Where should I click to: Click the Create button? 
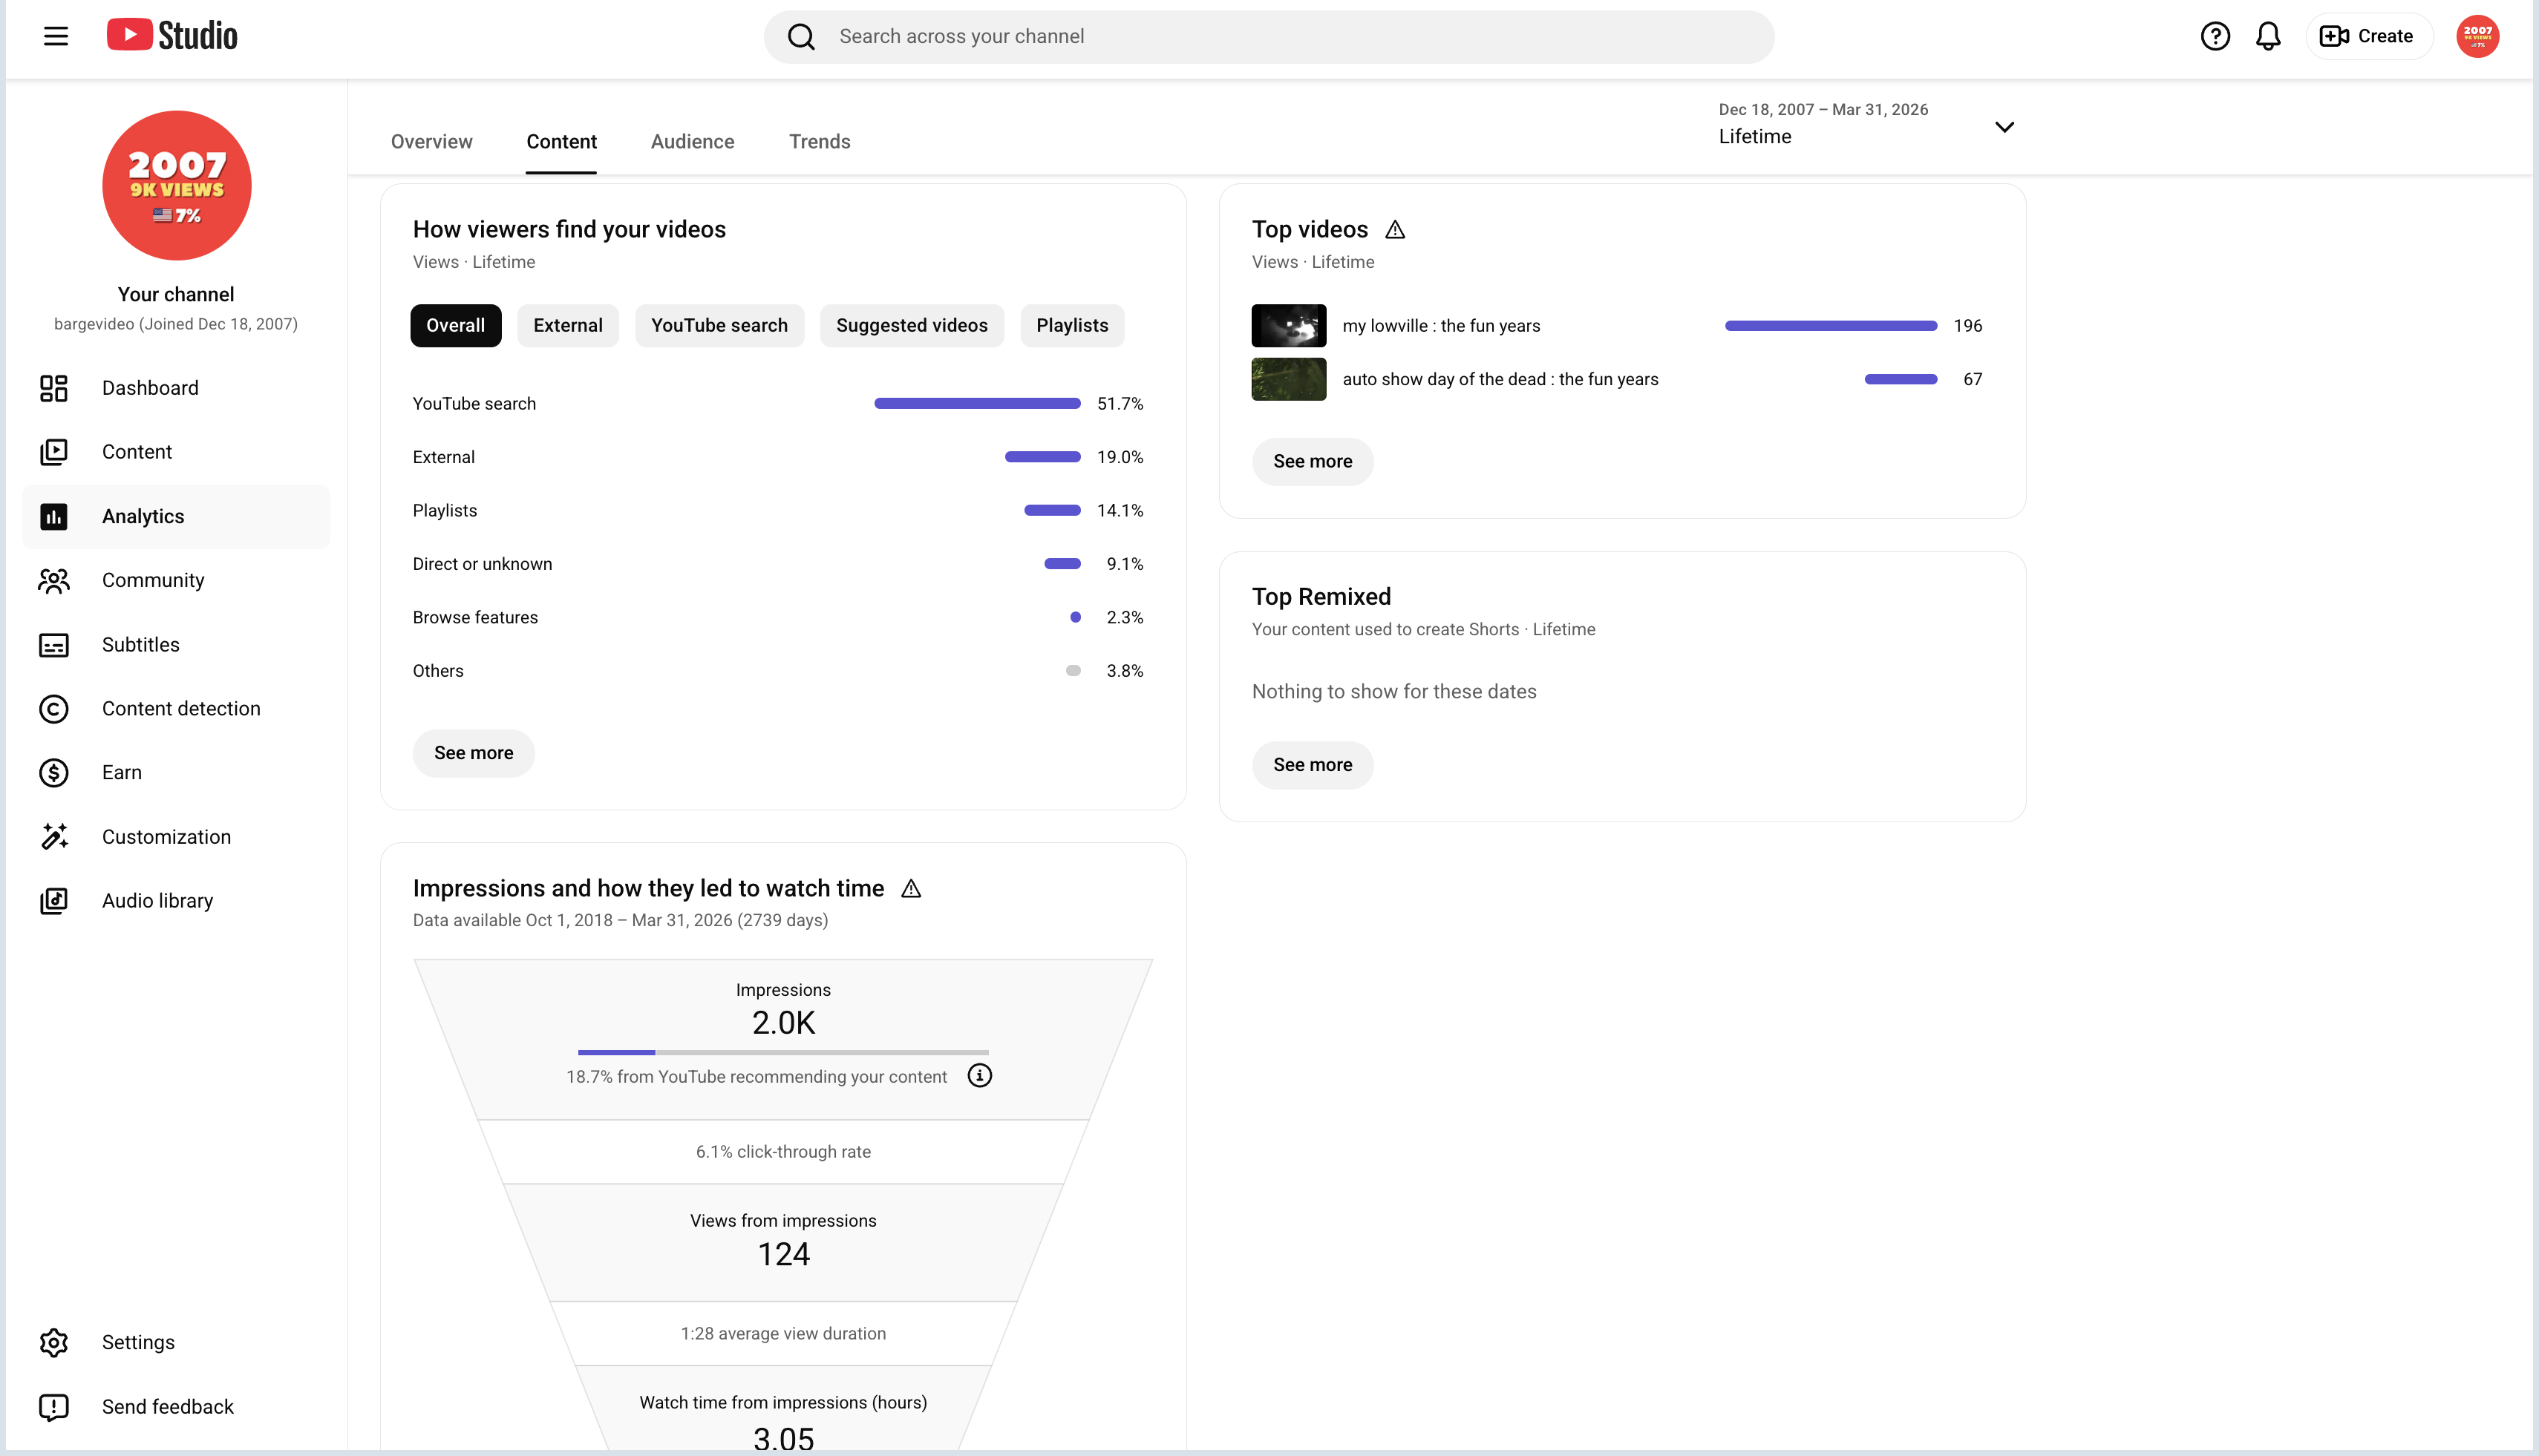[x=2368, y=36]
